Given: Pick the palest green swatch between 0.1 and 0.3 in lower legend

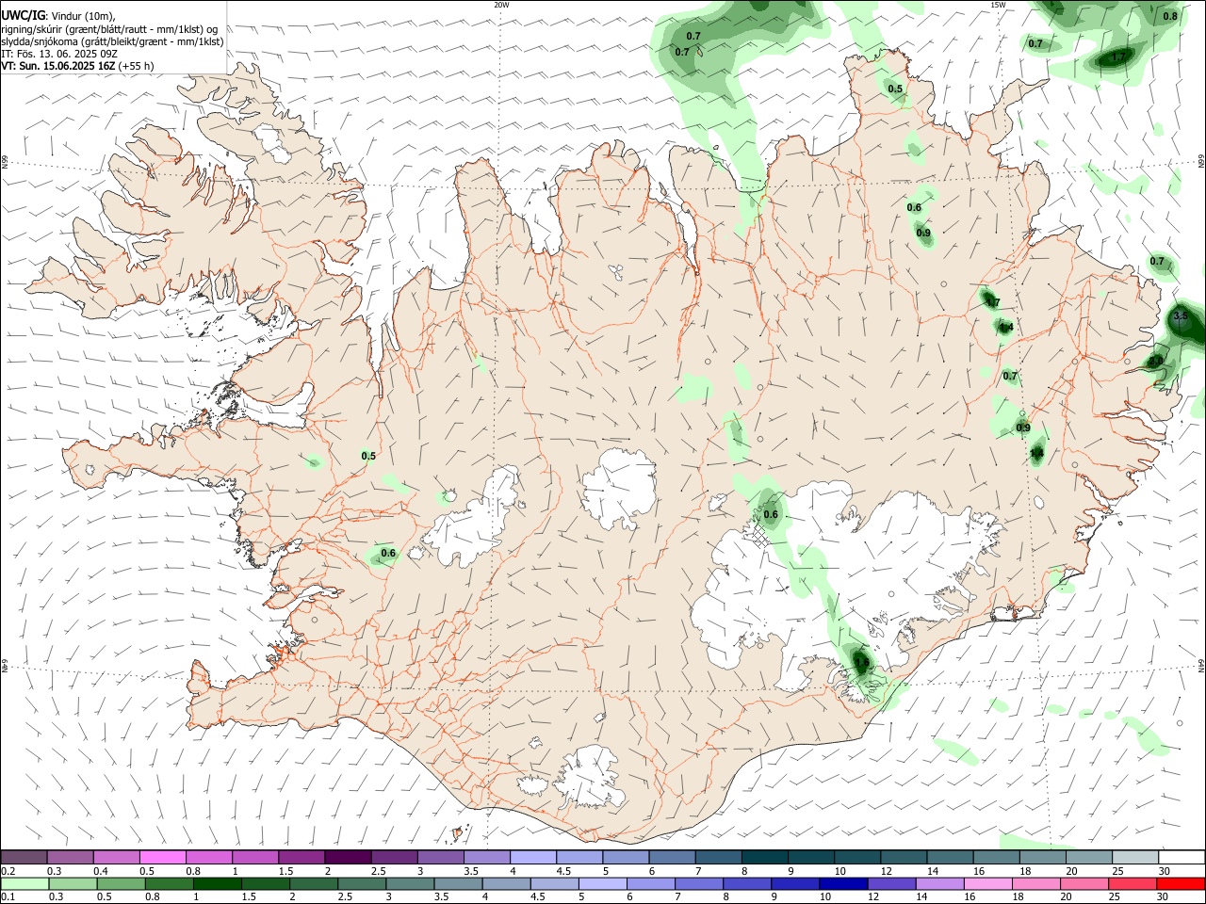Looking at the screenshot, I should tap(25, 883).
